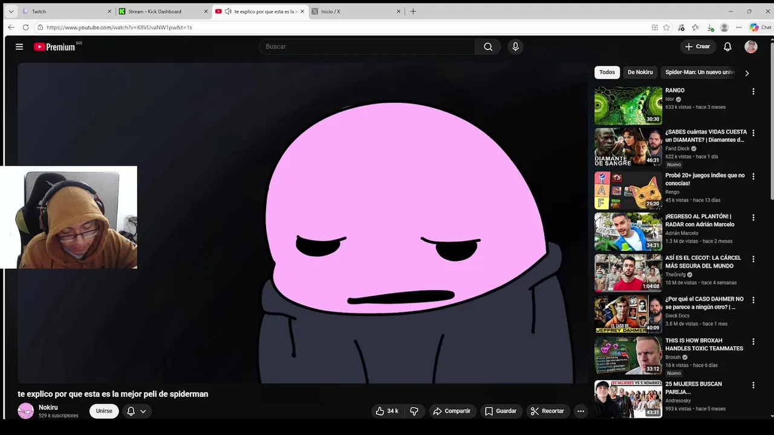
Task: Click the Unirse button
Action: click(x=104, y=411)
